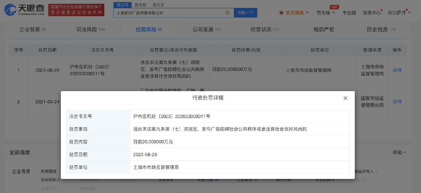The height and width of the screenshot is (193, 421).
Task: Open the 历史信息 section tab
Action: [381, 29]
